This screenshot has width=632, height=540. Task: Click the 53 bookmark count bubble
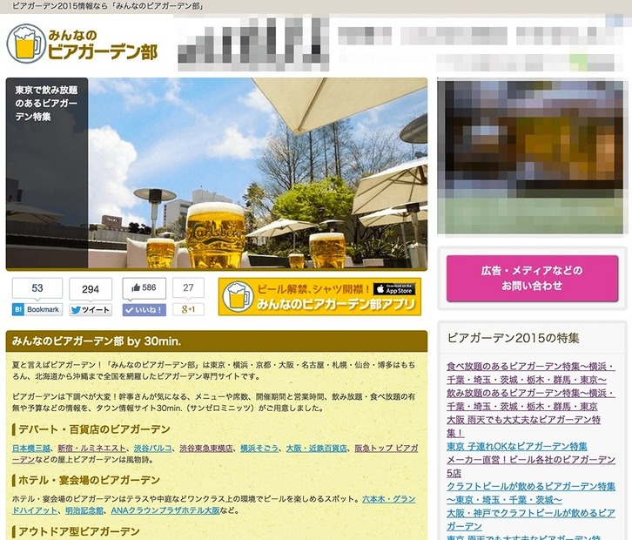coord(37,288)
